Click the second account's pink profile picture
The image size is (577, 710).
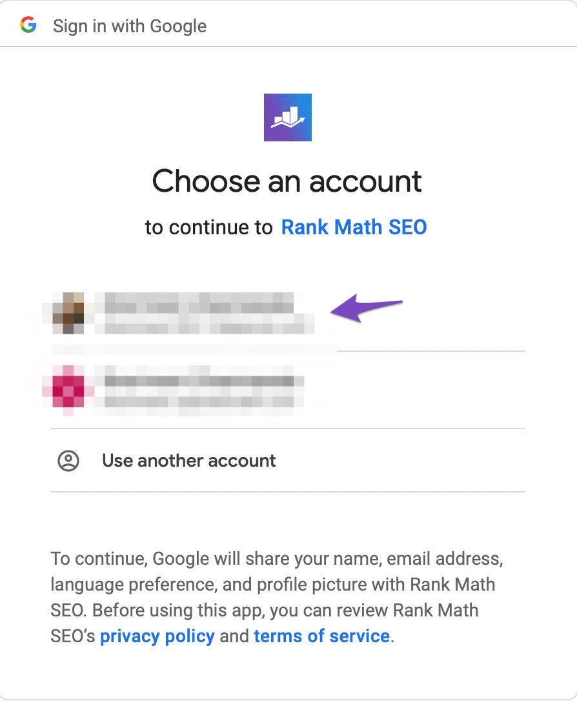69,389
